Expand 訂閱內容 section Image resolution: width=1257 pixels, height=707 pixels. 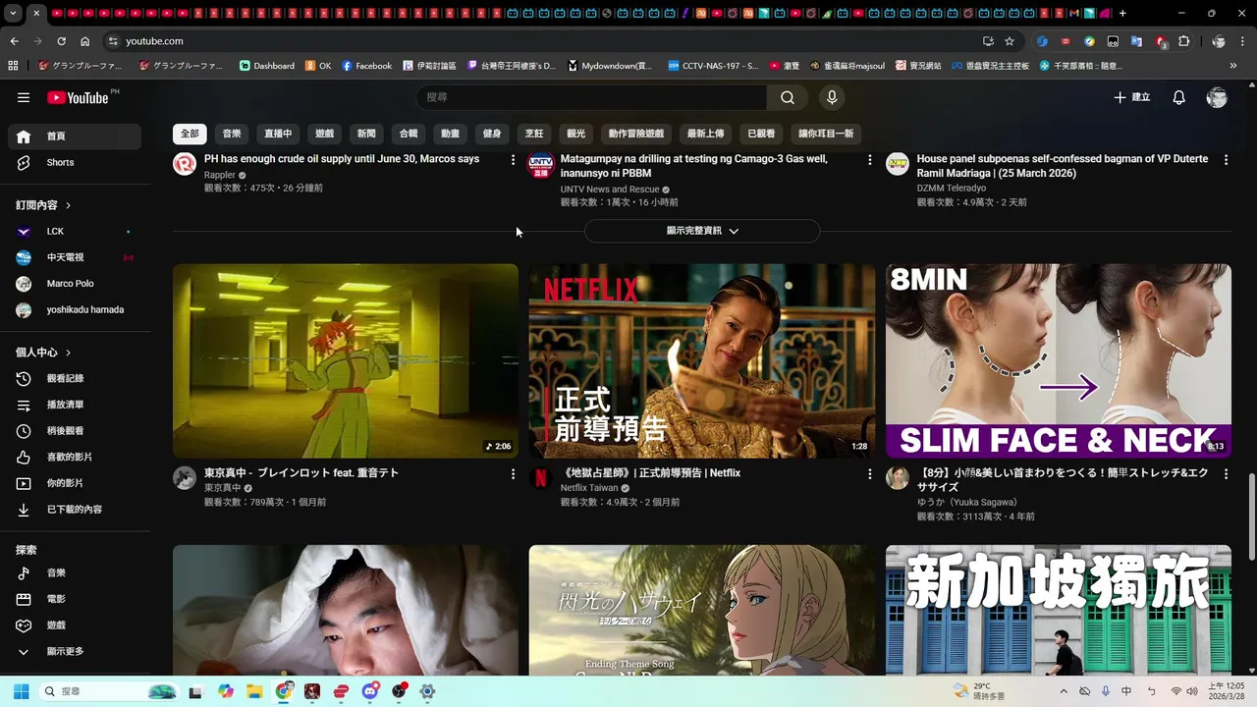click(x=43, y=205)
